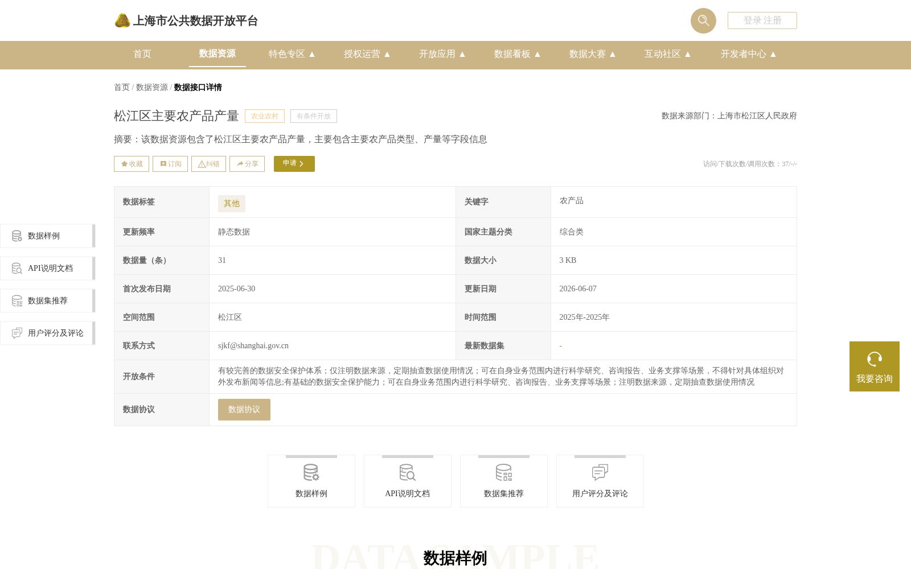
Task: Select the 数据资源 navigation tab
Action: pos(218,54)
